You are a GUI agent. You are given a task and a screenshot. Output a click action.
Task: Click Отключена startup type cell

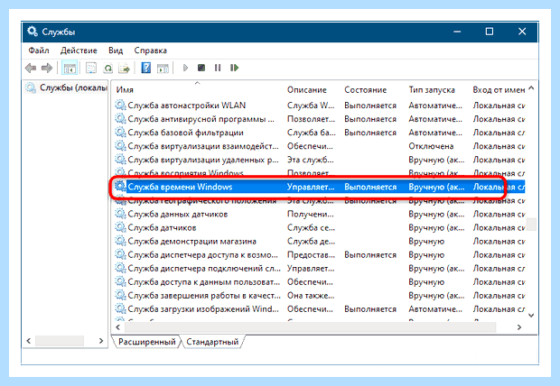point(431,146)
